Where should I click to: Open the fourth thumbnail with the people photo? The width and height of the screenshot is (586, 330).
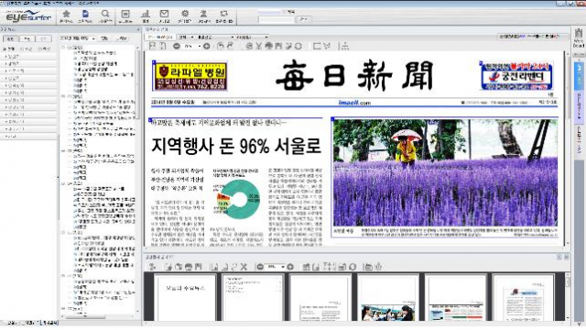point(388,298)
